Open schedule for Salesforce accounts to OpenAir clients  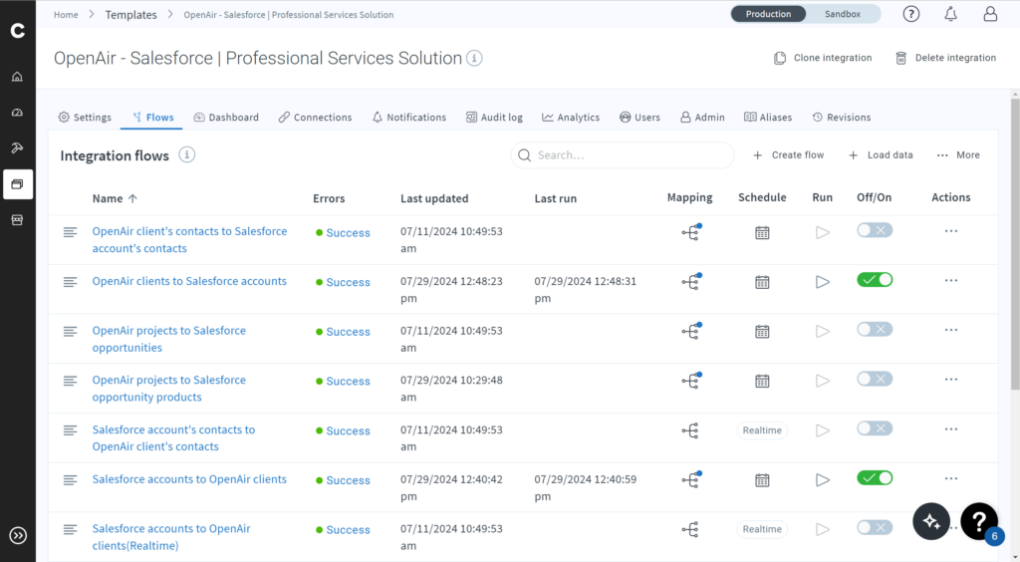(x=762, y=480)
